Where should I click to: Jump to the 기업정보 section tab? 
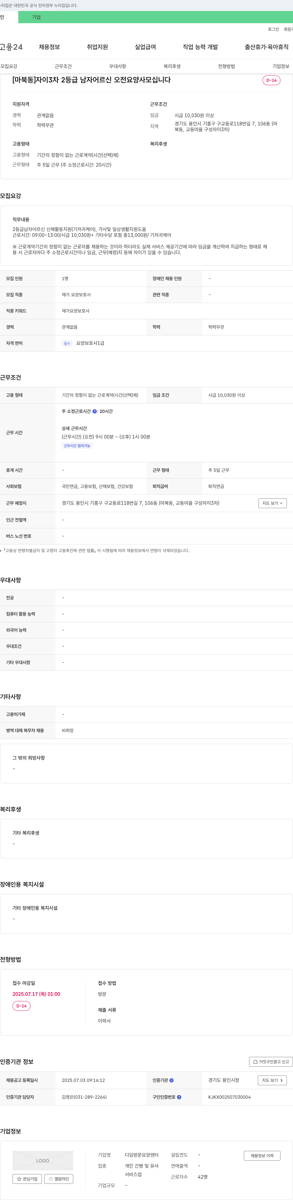pyautogui.click(x=281, y=66)
